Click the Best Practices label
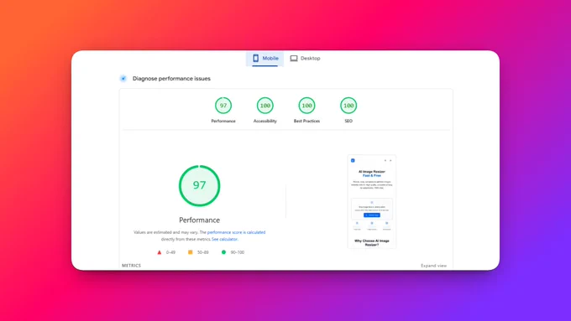 coord(307,121)
